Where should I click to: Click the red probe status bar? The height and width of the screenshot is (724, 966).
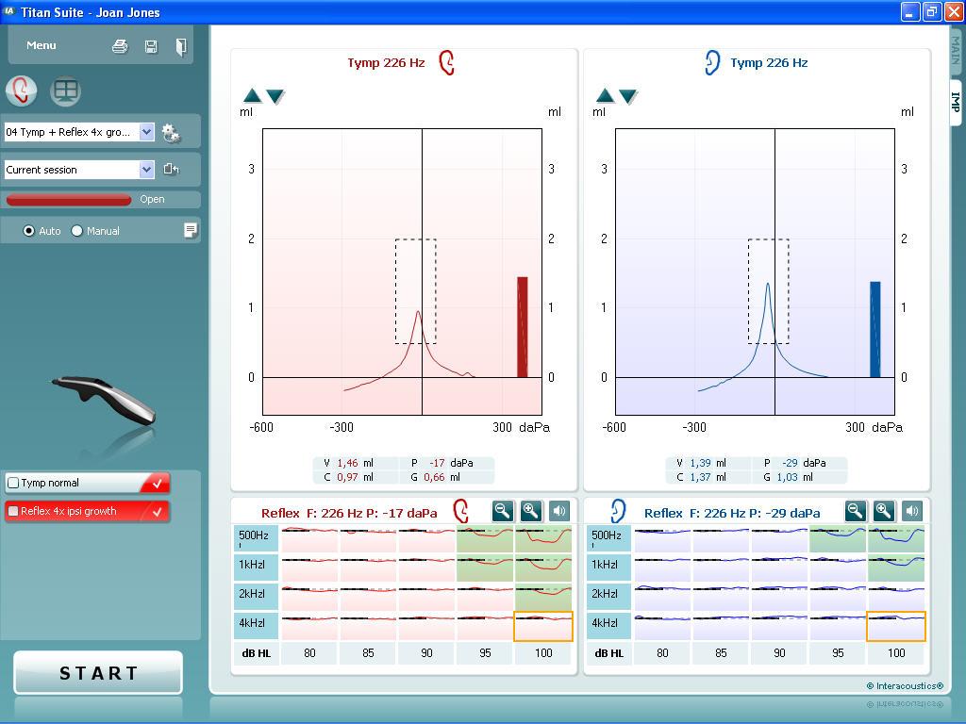68,200
